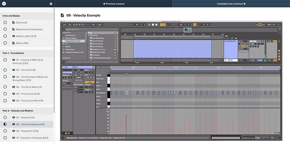
Task: Open Welcome and Introduction lecture
Action: [29, 29]
